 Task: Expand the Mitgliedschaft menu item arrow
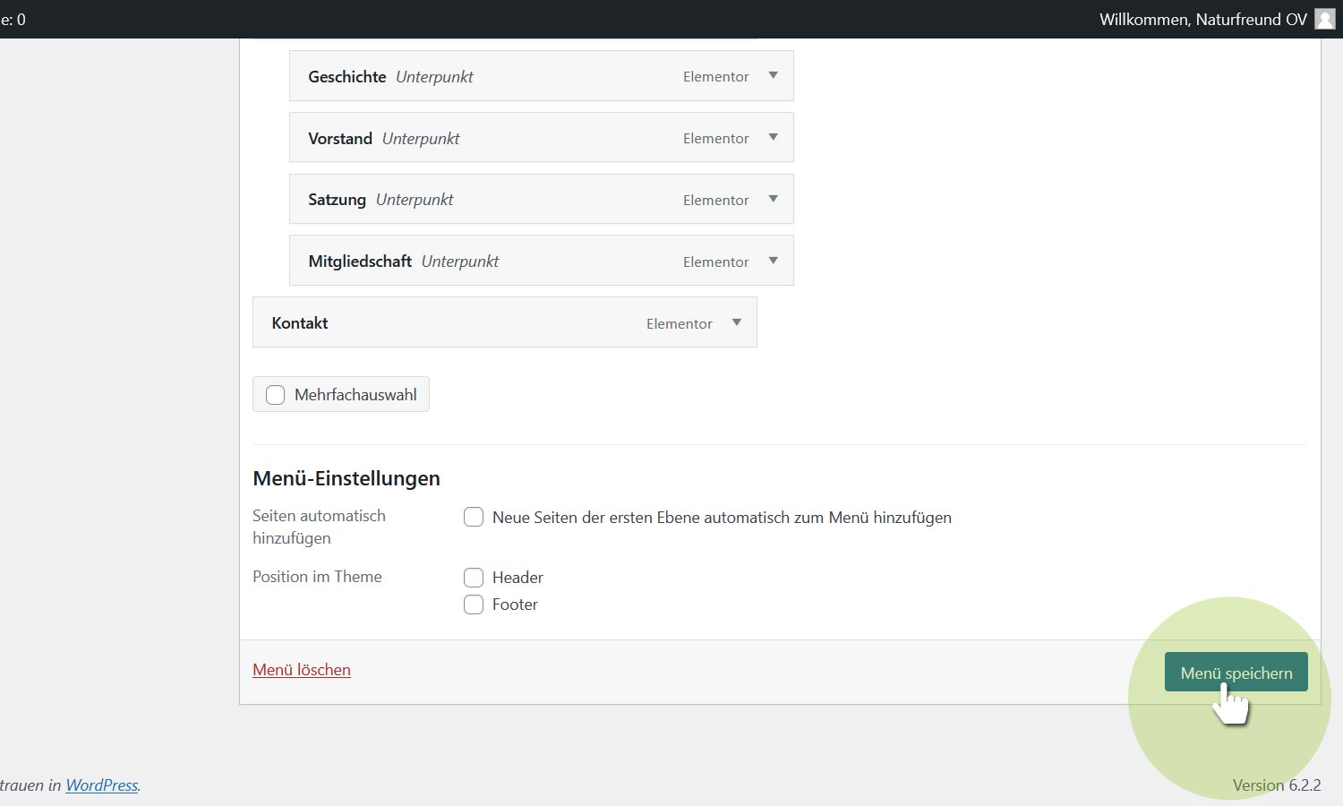[x=773, y=262]
